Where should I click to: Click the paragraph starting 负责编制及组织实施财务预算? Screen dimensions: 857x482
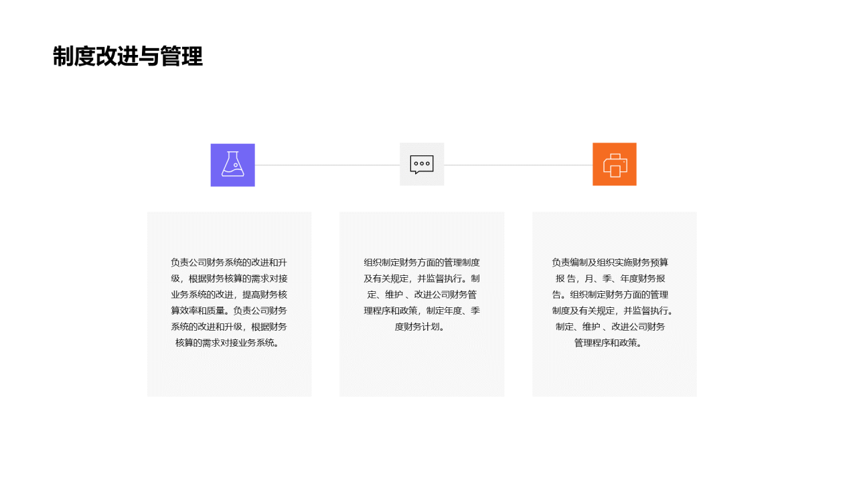(x=611, y=303)
